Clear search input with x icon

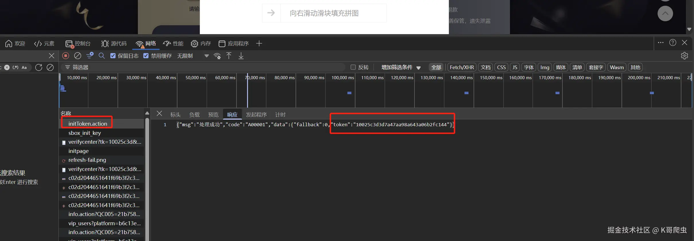[7, 67]
